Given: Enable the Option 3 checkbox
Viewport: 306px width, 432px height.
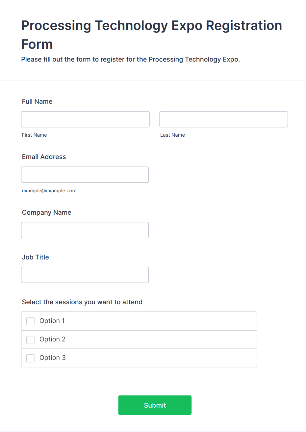Looking at the screenshot, I should point(30,358).
